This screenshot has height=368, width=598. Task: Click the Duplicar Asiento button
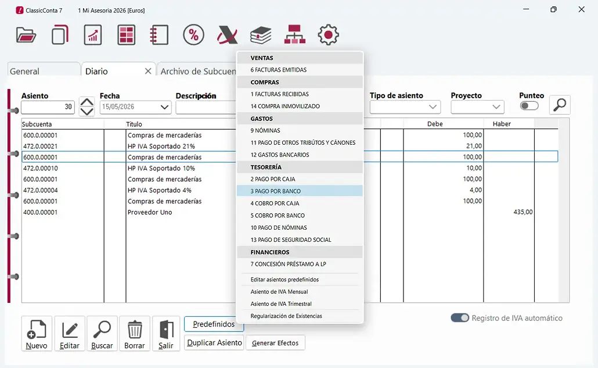pos(214,343)
